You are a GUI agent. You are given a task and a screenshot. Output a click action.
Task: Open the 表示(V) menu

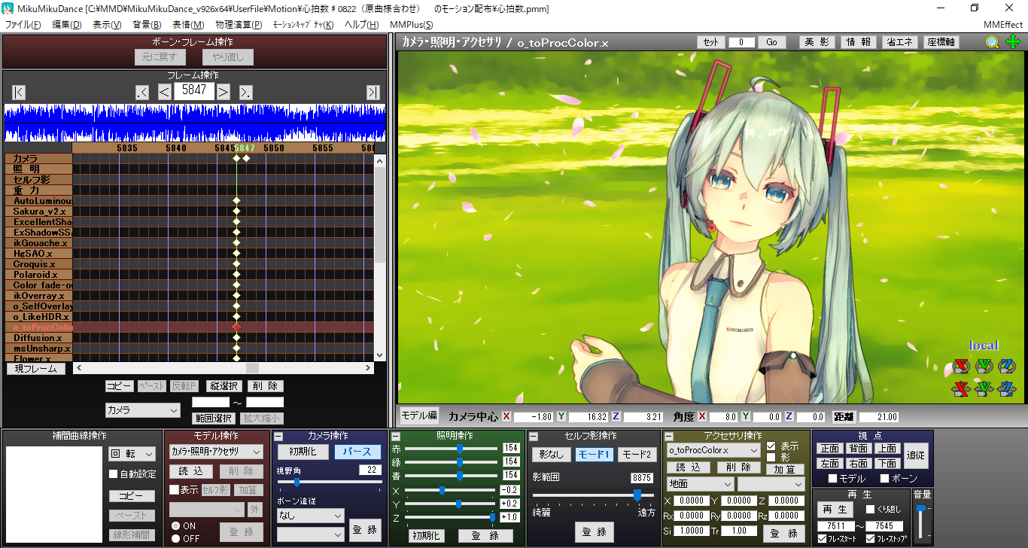[x=107, y=25]
